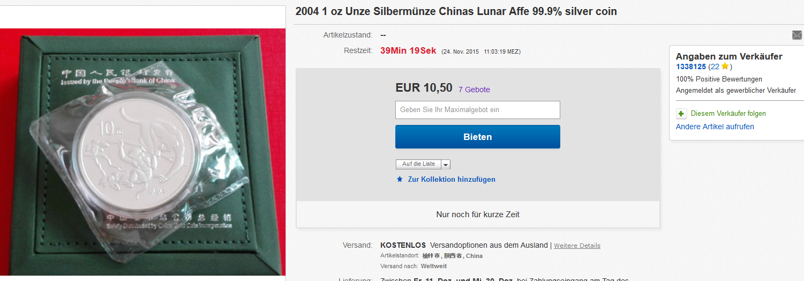The image size is (804, 281).
Task: Focus the Maximalgebot input field
Action: coord(478,110)
